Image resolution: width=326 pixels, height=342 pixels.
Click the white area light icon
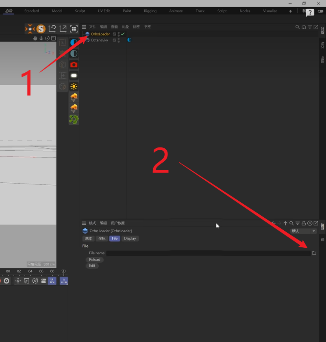click(x=74, y=76)
